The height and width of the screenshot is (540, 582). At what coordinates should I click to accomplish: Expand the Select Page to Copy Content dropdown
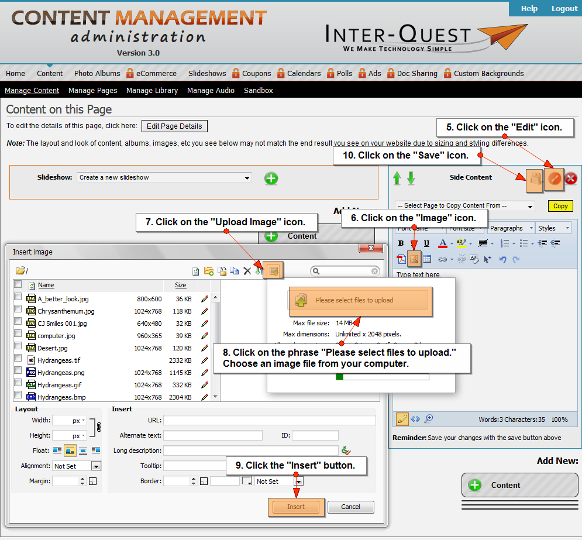[465, 206]
